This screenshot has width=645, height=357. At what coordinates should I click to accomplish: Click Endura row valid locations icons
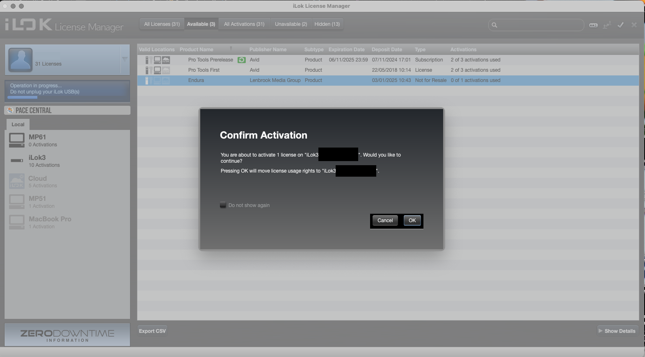click(x=158, y=80)
